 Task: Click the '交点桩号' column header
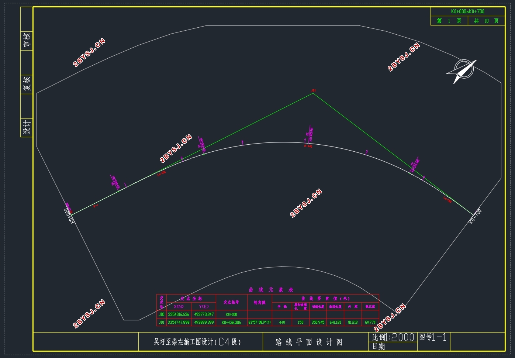point(231,302)
